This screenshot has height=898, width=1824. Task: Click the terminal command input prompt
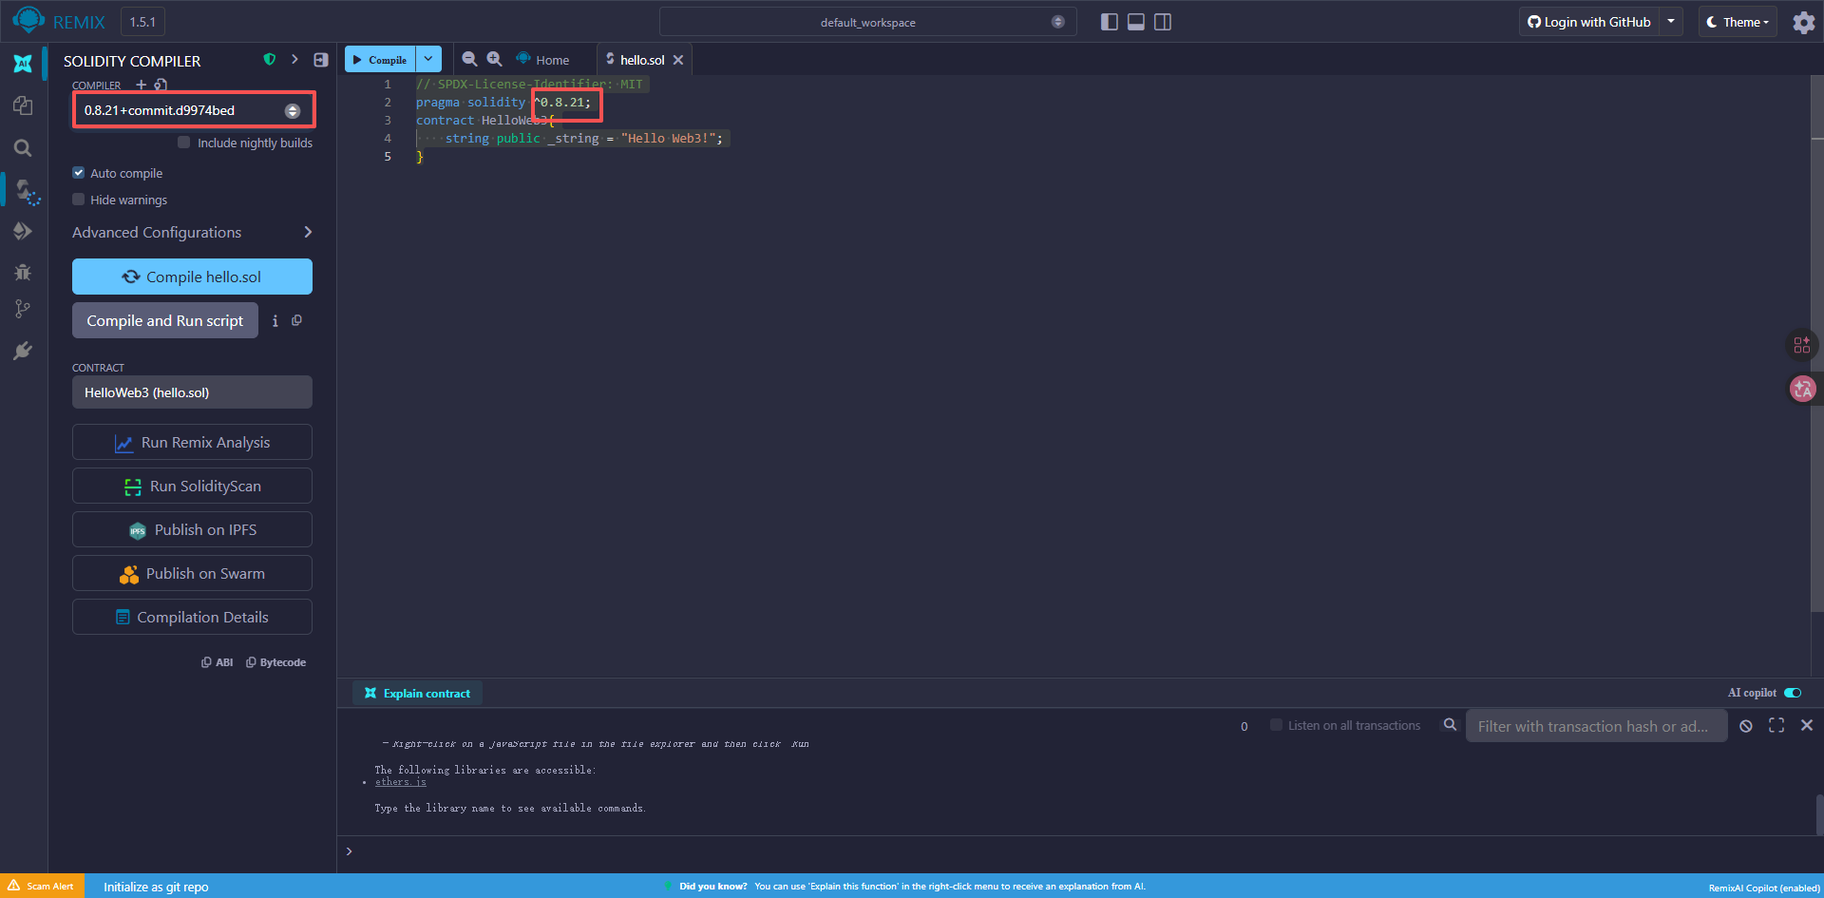[1081, 851]
